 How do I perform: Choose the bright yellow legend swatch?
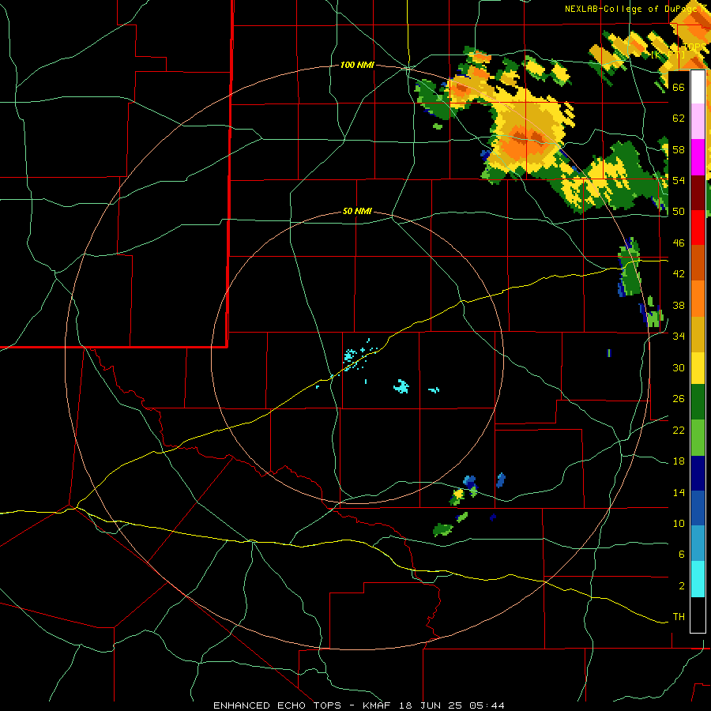click(x=698, y=368)
